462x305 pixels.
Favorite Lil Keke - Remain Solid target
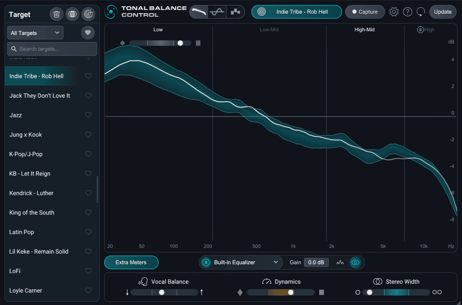pos(88,251)
